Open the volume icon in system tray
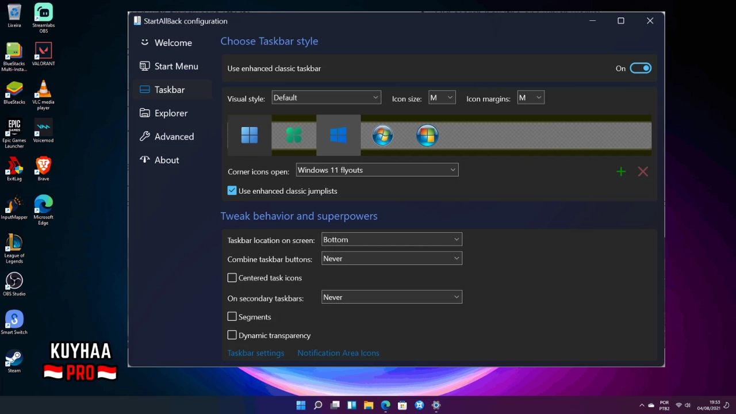The image size is (736, 414). click(x=688, y=405)
